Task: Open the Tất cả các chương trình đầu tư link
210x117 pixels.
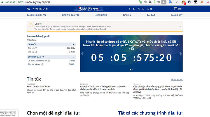Action: click(x=150, y=113)
